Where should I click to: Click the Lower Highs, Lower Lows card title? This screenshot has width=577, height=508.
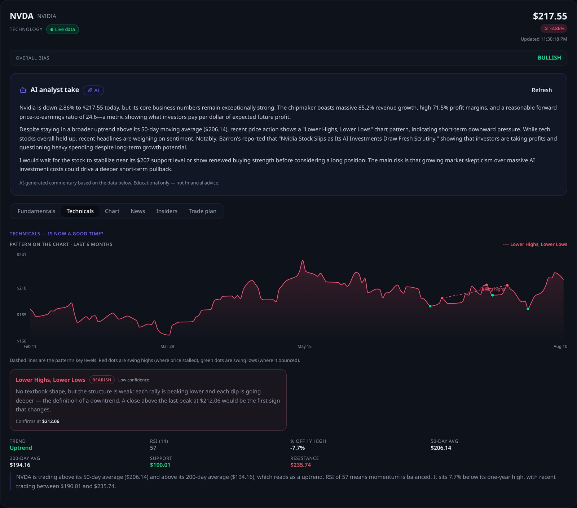coord(50,380)
